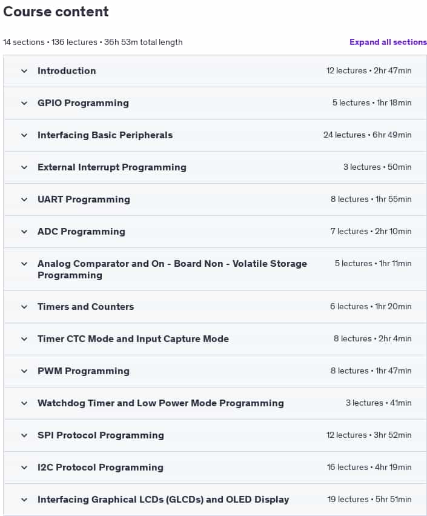Expand the GPIO Programming chevron
The width and height of the screenshot is (427, 516).
point(24,103)
